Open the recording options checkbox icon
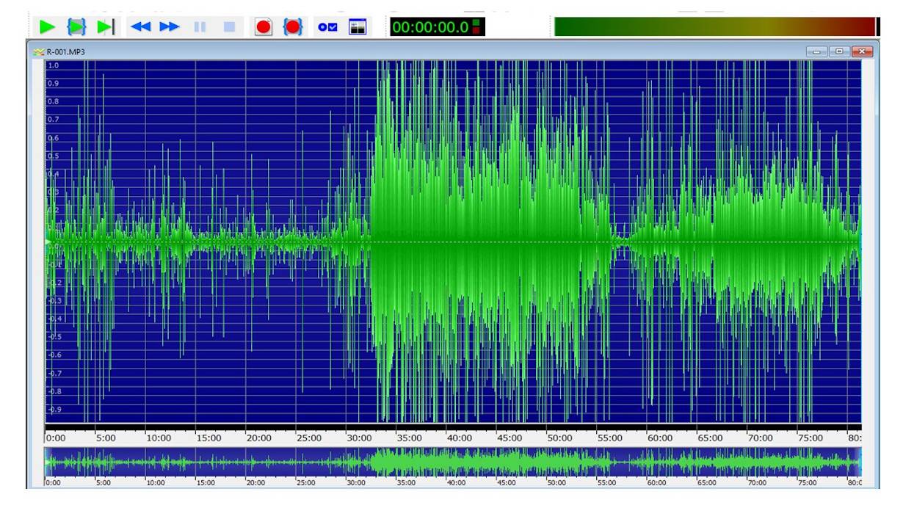903x508 pixels. (327, 27)
